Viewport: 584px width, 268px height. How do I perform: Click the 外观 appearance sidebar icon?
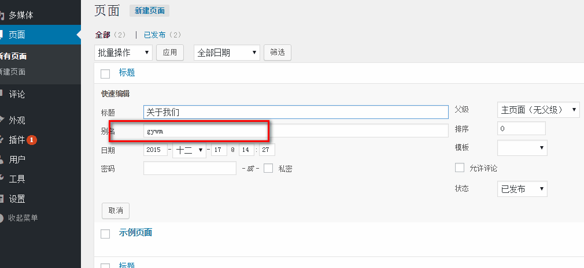pos(2,120)
